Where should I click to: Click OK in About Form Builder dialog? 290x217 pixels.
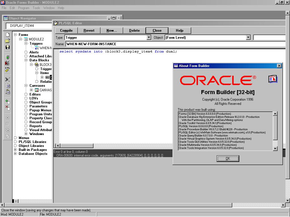228,159
